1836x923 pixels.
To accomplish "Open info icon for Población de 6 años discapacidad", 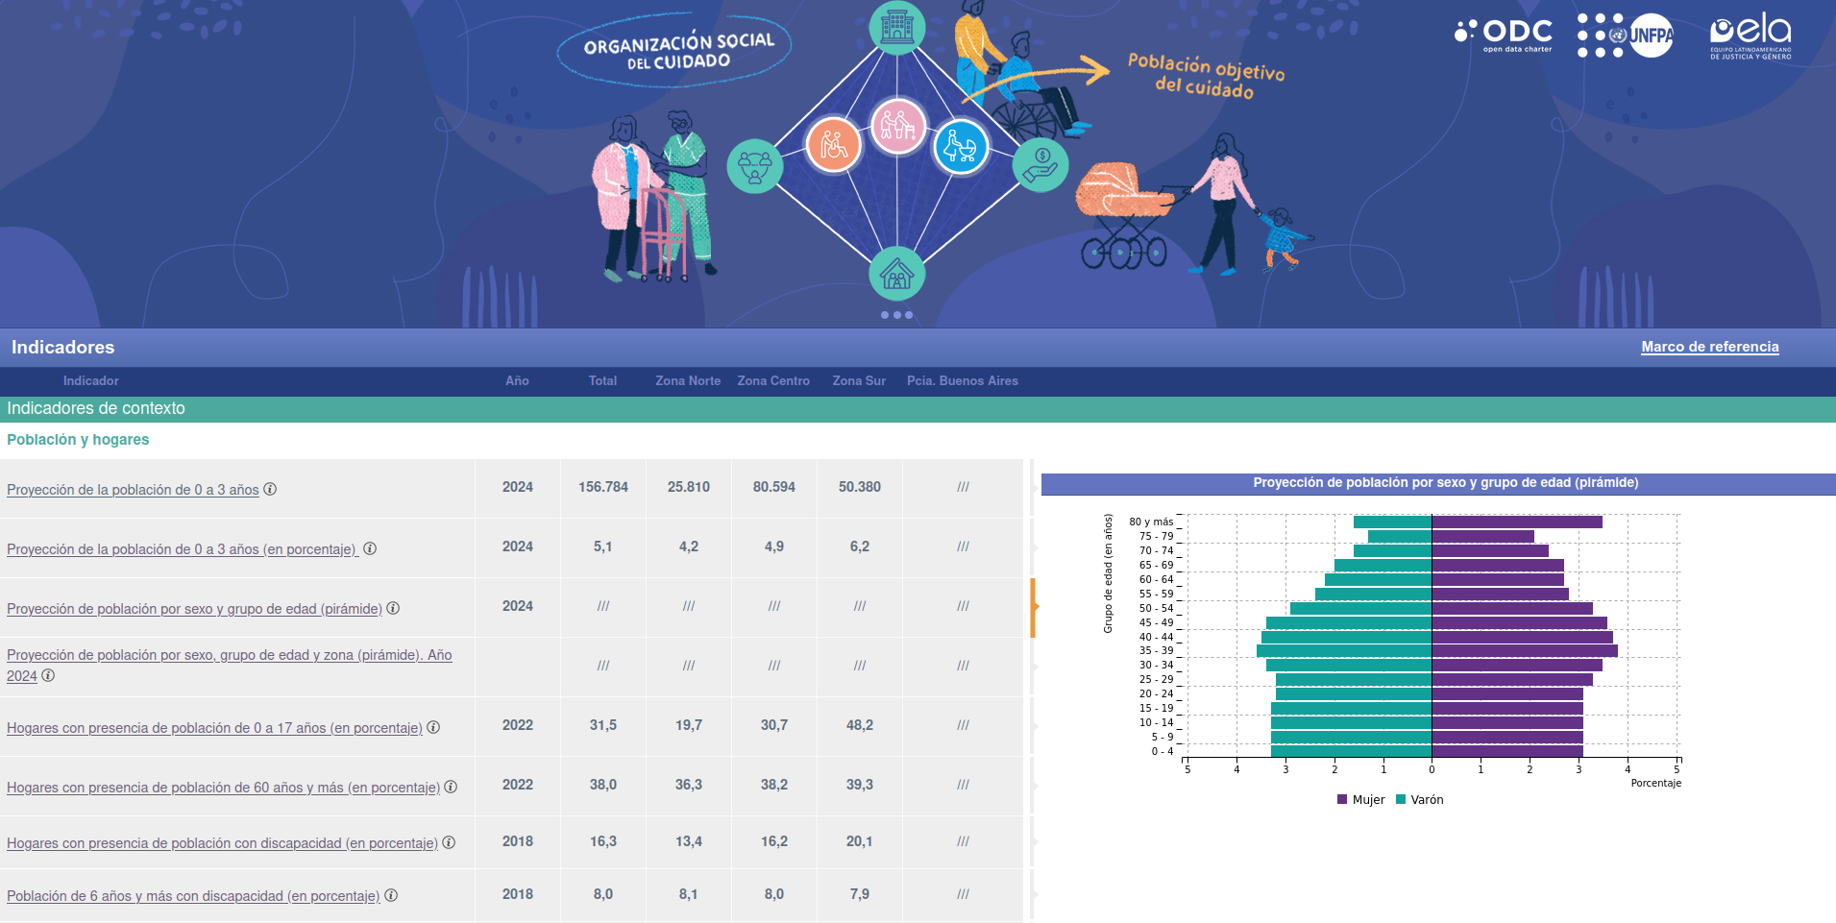I will click(391, 895).
